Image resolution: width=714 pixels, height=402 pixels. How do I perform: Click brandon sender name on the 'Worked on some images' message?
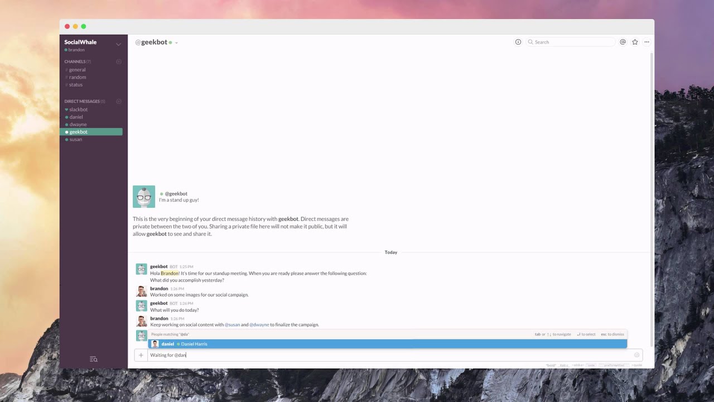pyautogui.click(x=159, y=289)
